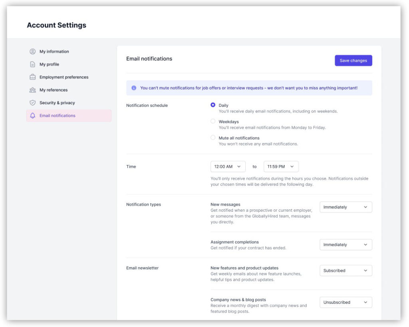Click the My references people icon
This screenshot has width=409, height=327.
(33, 90)
